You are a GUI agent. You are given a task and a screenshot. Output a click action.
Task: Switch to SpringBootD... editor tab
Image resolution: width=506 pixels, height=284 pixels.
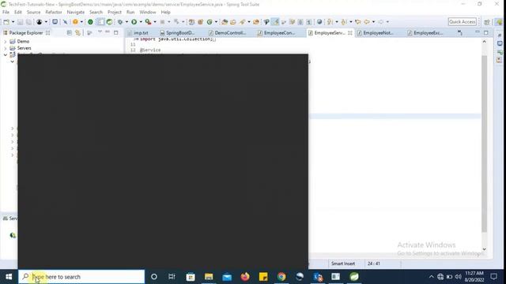[x=180, y=33]
